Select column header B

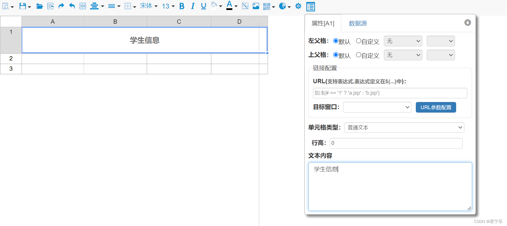click(115, 22)
